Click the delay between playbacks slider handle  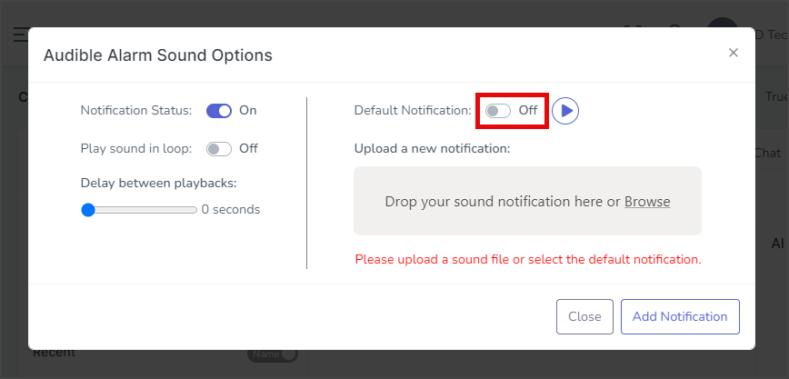pos(88,210)
